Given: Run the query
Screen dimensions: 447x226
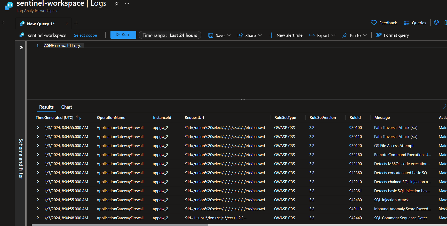Looking at the screenshot, I should pos(123,35).
